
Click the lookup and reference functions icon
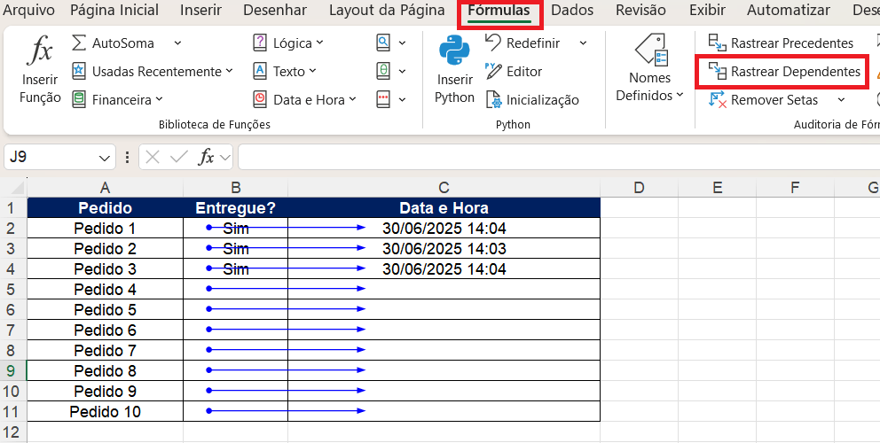[382, 43]
